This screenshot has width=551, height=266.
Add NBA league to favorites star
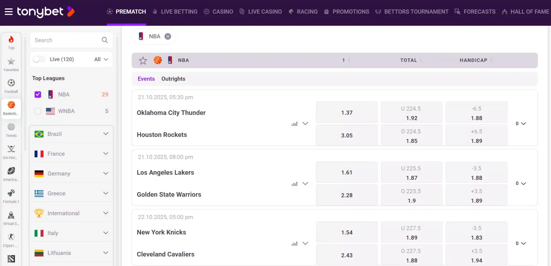143,60
